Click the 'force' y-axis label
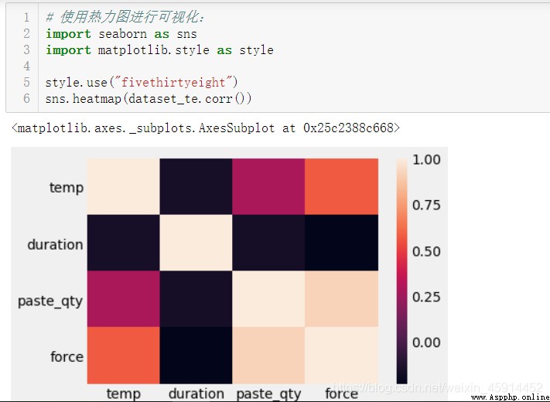Screen dimensions: 550x402 click(x=67, y=357)
